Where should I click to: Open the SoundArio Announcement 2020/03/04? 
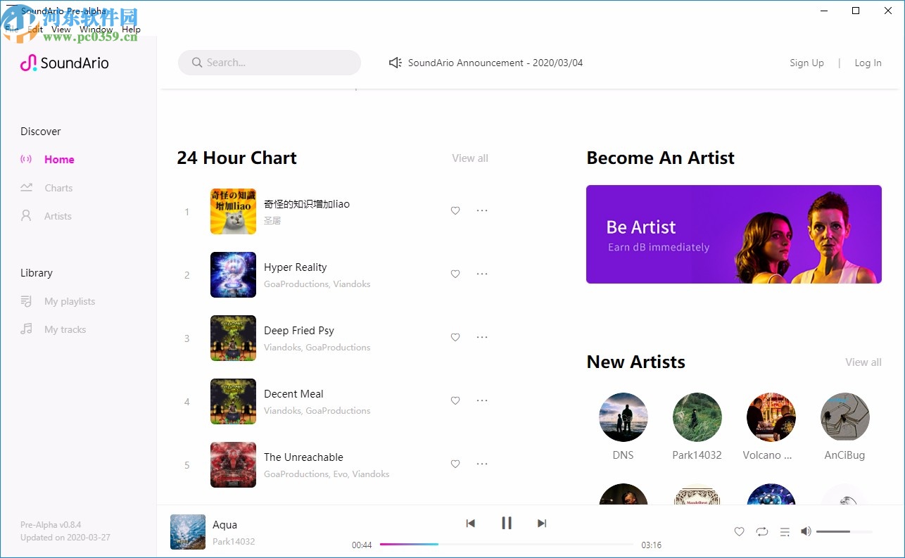click(x=495, y=63)
